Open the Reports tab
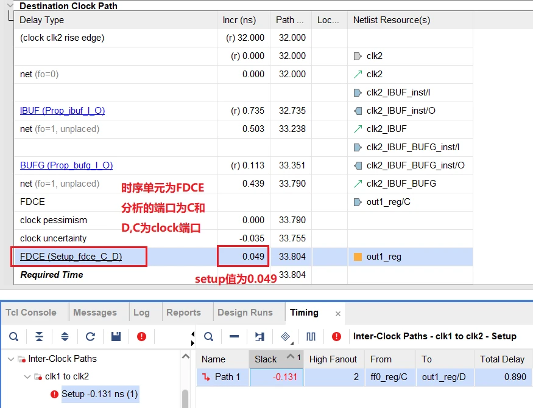 tap(183, 313)
